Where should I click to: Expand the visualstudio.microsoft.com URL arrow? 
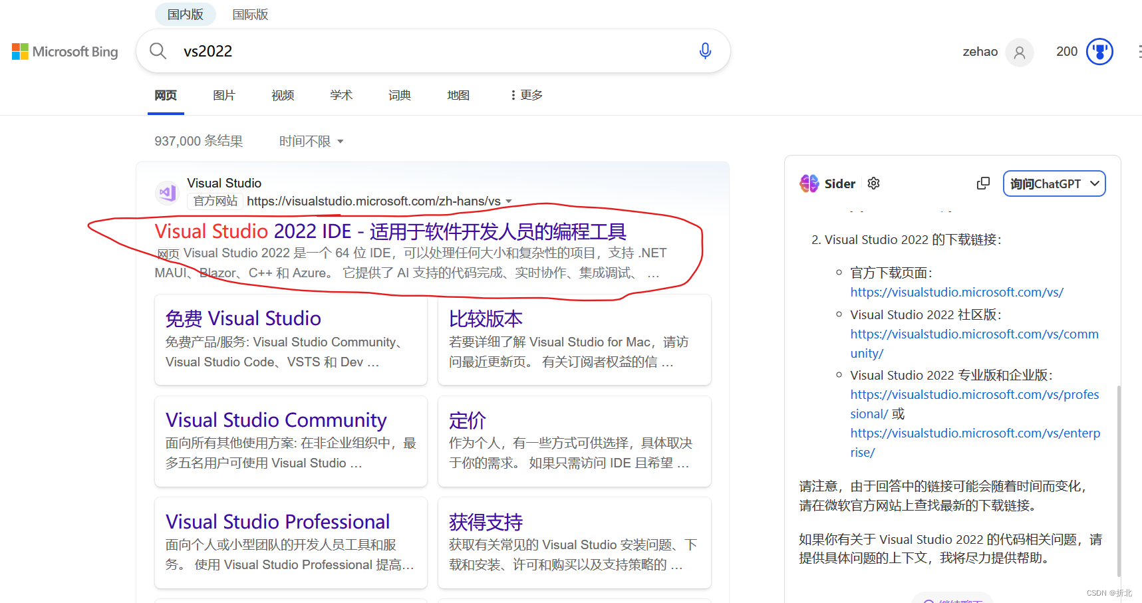[x=509, y=201]
